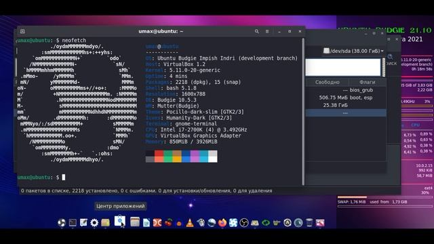Open the Software Center shopping bag icon
Screen dimensions: 434x244
(x=119, y=222)
